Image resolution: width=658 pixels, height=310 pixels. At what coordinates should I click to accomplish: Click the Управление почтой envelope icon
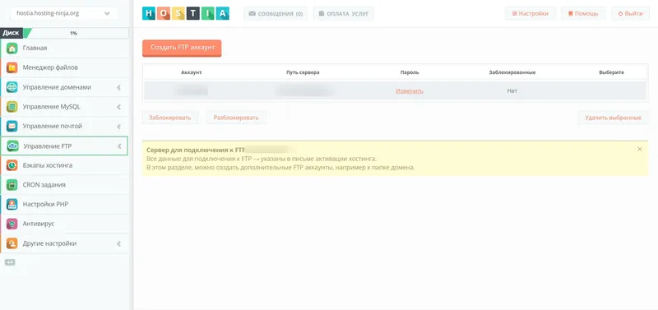click(12, 127)
